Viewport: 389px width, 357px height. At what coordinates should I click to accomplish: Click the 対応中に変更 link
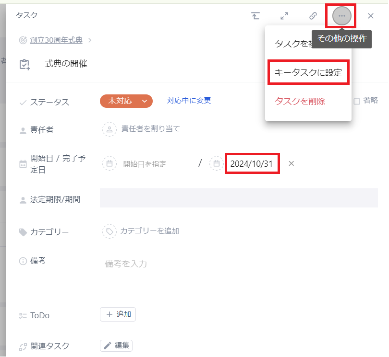(189, 100)
